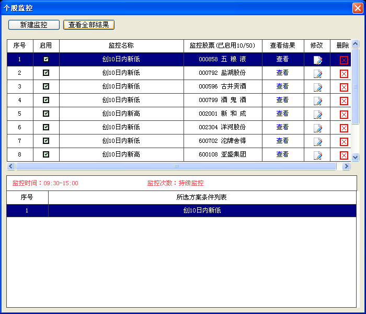Viewport: 366px width, 314px height.
Task: Click delete icon for 盐湖股份 row
Action: point(344,74)
